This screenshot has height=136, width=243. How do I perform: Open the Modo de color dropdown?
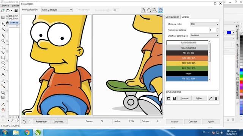coord(204,24)
